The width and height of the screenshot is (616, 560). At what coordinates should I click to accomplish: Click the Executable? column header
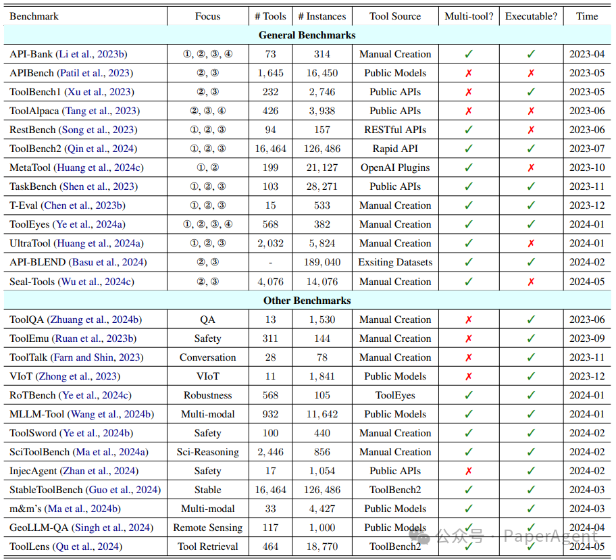pos(531,16)
